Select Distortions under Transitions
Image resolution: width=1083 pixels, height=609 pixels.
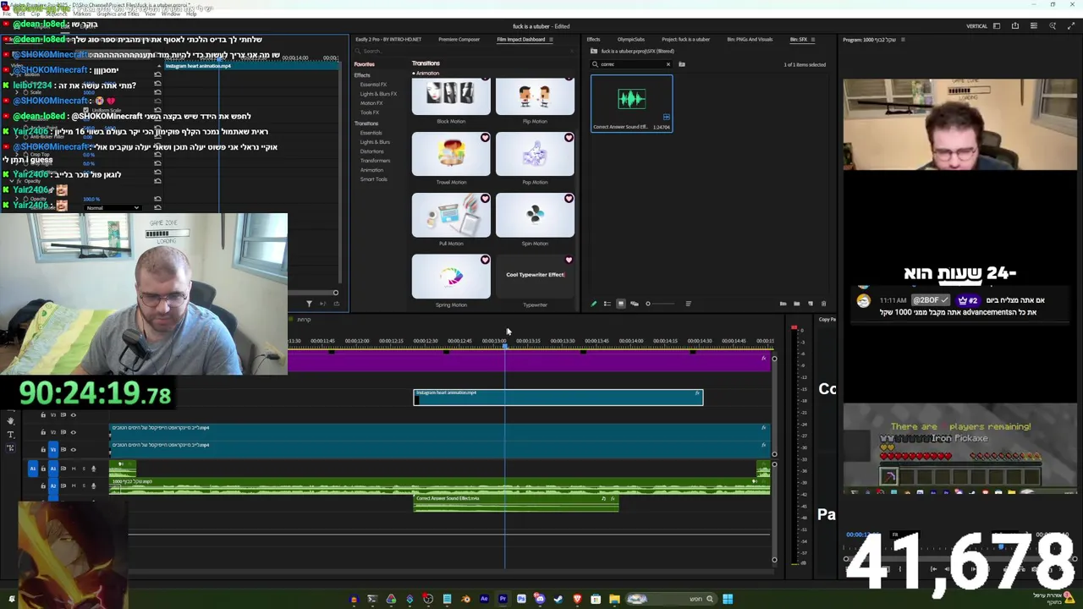click(371, 151)
